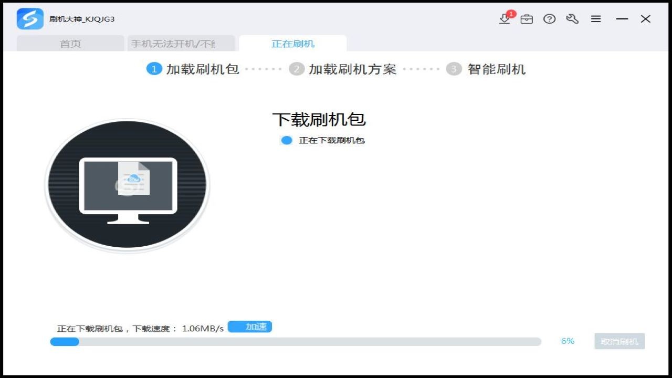Screen dimensions: 672x378
Task: Click step circle 2 加载刷机方案
Action: pyautogui.click(x=297, y=69)
